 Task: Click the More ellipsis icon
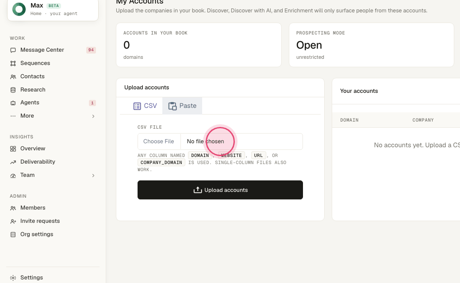pos(13,116)
